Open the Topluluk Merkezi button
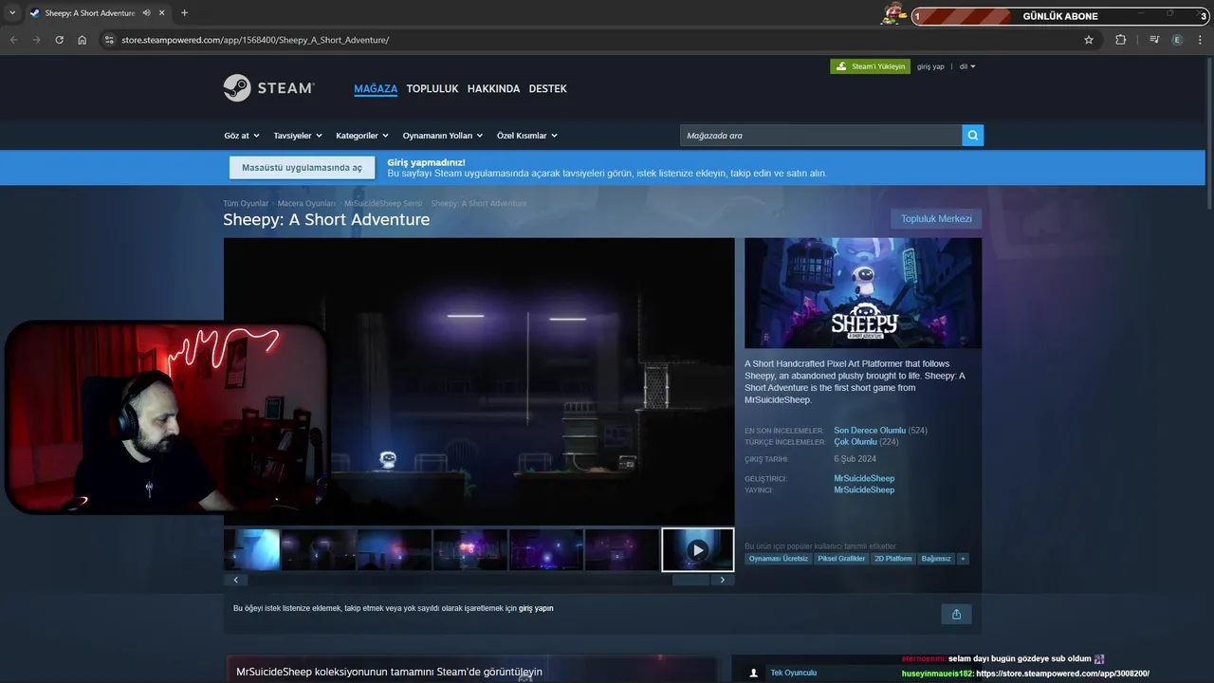Image resolution: width=1214 pixels, height=683 pixels. point(936,219)
